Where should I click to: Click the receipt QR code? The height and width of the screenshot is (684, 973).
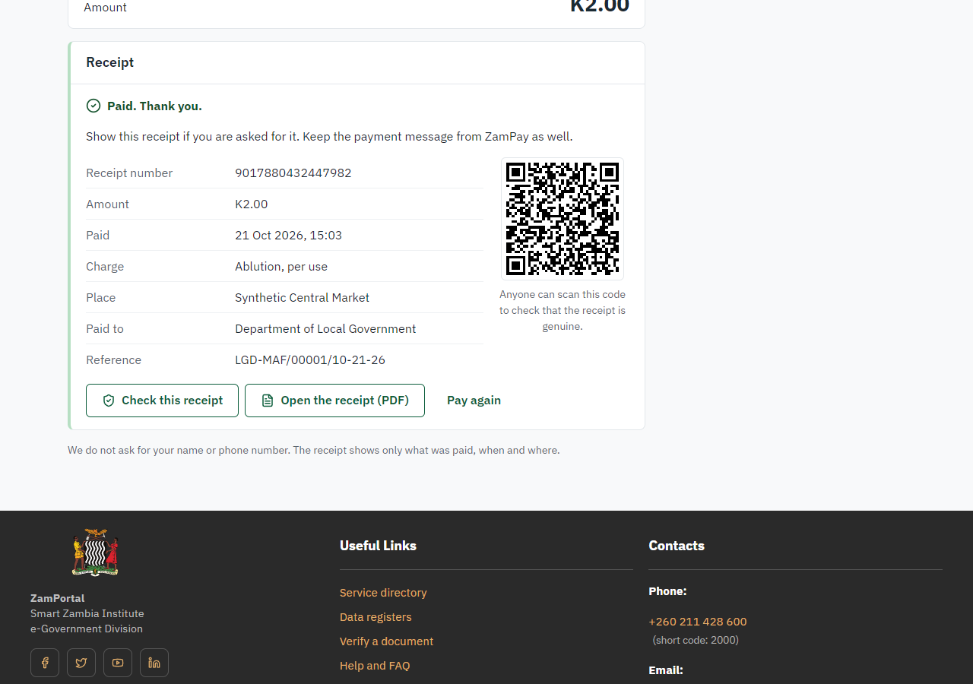click(563, 219)
